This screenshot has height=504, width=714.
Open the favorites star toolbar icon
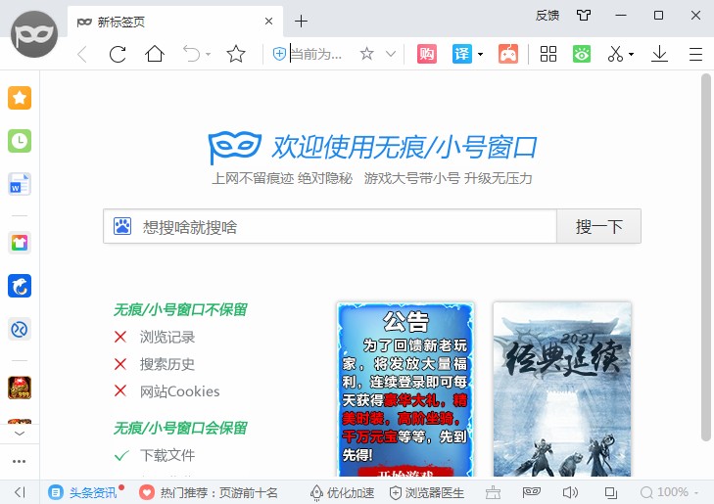[236, 54]
